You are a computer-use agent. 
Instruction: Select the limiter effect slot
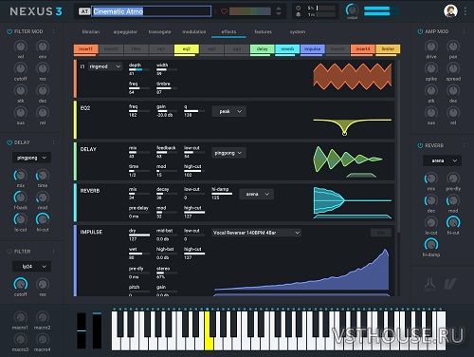point(388,49)
